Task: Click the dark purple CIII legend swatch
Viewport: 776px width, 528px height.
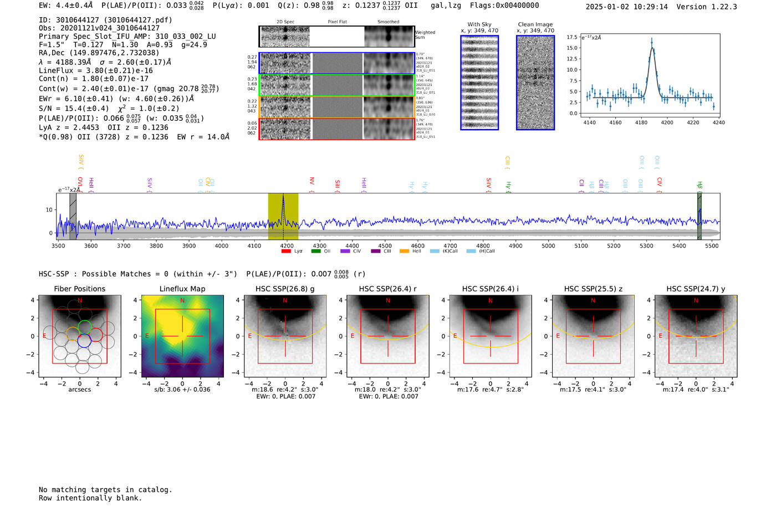Action: tap(375, 251)
